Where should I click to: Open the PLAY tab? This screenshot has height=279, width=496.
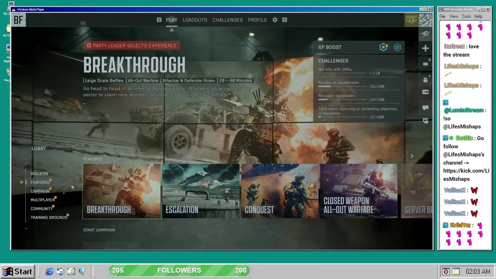171,20
